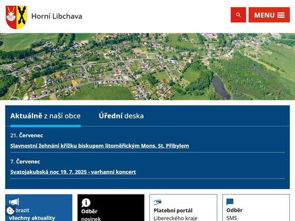The image size is (295, 221).
Task: Click the aerial village banner photo
Action: click(x=147, y=67)
